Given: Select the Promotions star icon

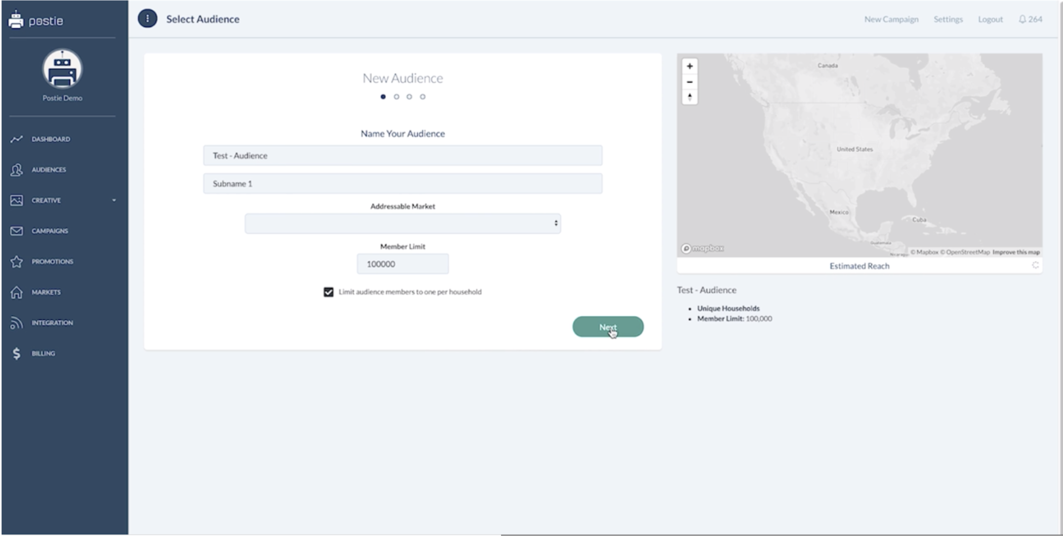Looking at the screenshot, I should point(16,261).
